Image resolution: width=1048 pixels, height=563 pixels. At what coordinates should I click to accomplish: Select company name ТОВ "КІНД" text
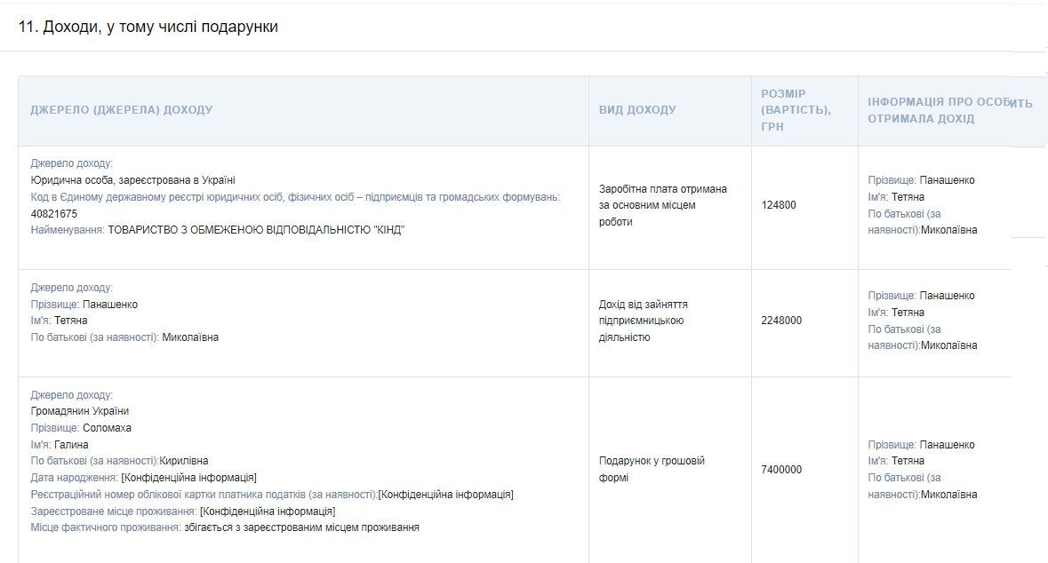click(x=256, y=230)
